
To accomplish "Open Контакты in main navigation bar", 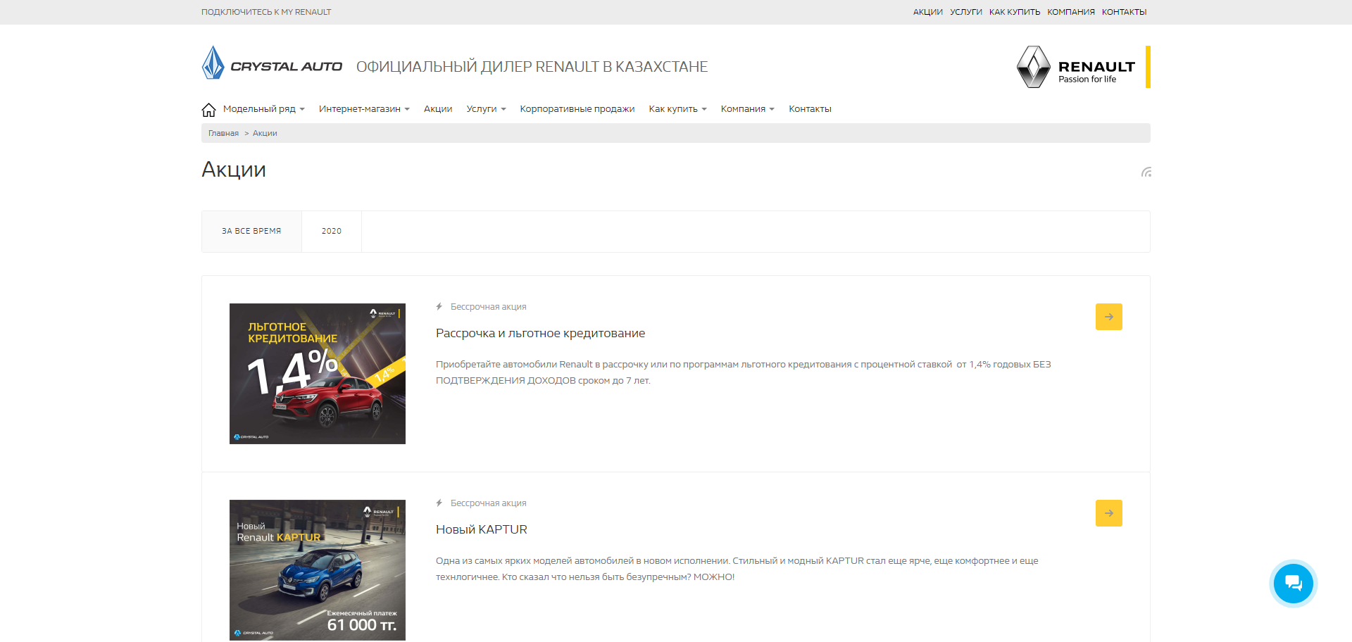I will pyautogui.click(x=810, y=109).
